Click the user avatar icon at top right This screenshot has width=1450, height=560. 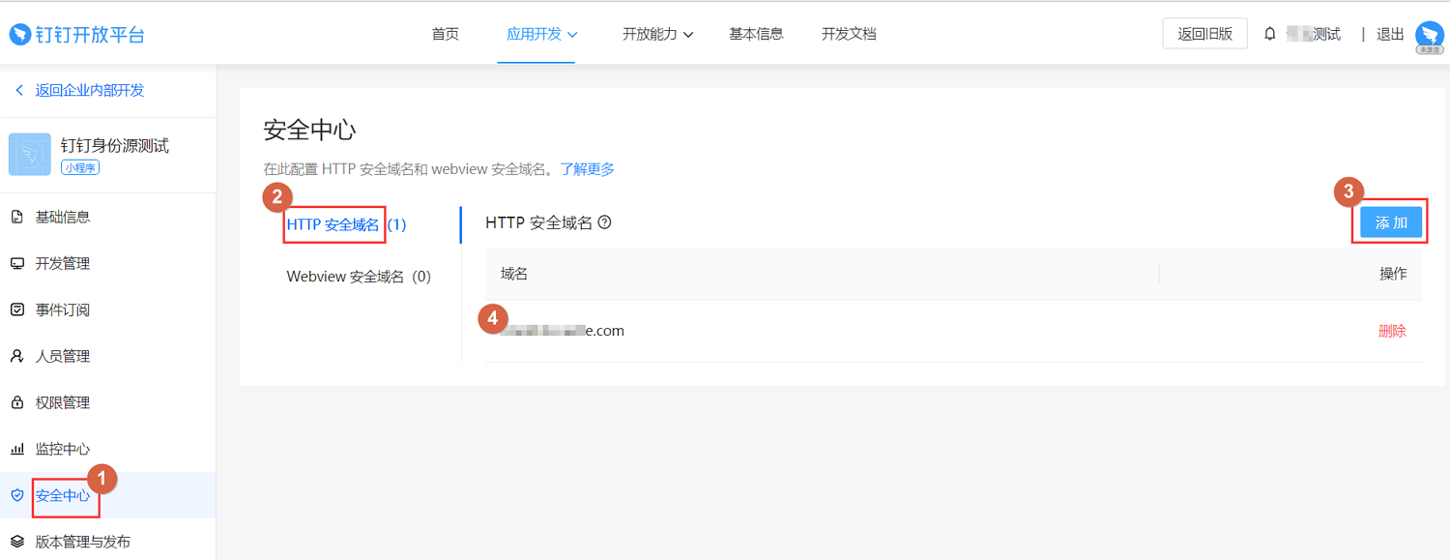pyautogui.click(x=1429, y=37)
